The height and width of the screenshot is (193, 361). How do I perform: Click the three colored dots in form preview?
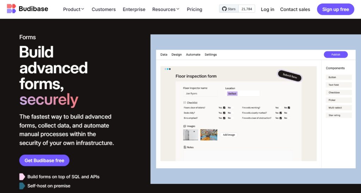(x=167, y=69)
